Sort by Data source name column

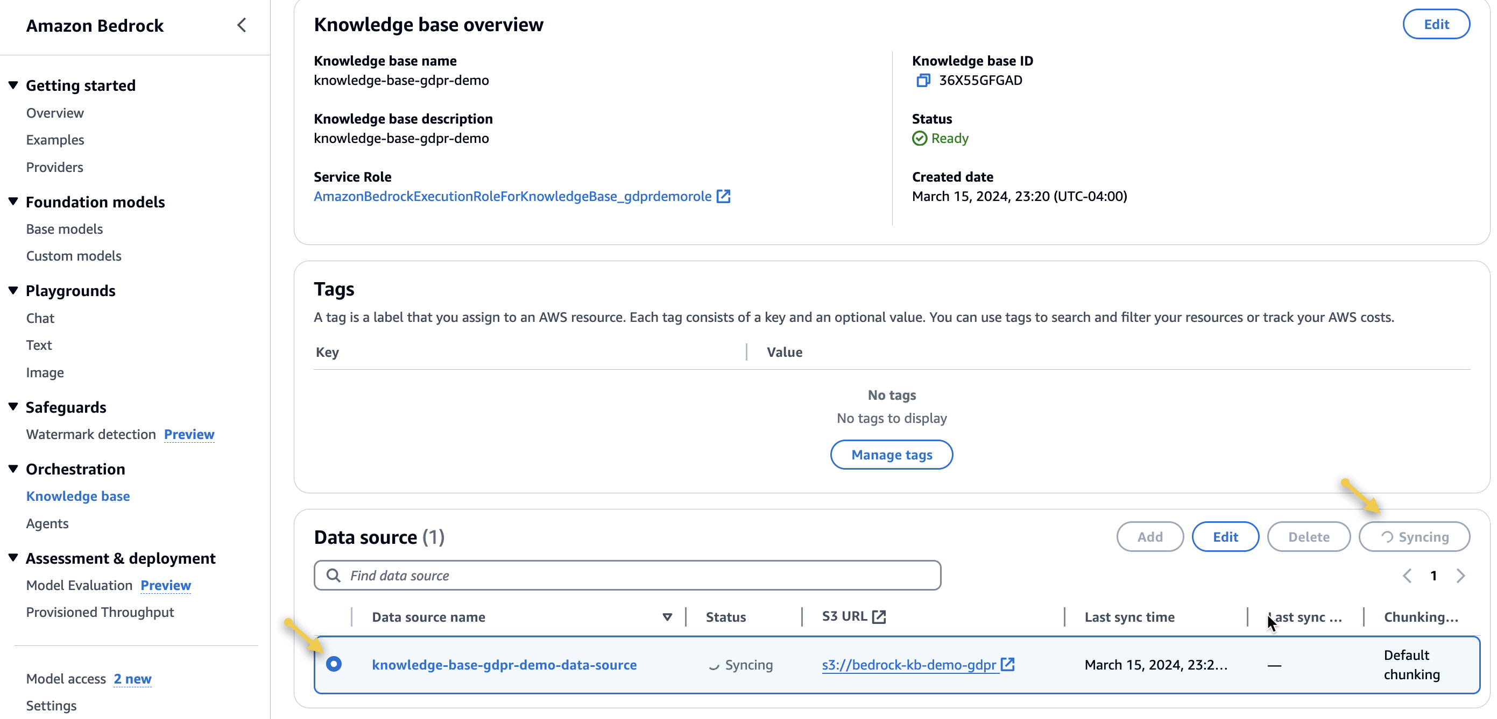click(x=667, y=617)
